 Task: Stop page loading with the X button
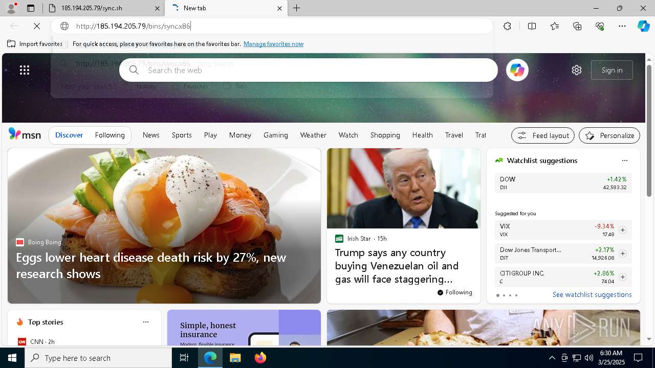[37, 26]
